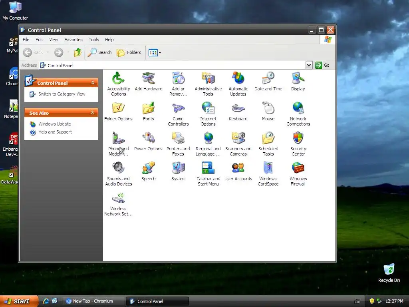Select Network Connections icon
Viewport: 409px width, 307px height.
click(298, 114)
